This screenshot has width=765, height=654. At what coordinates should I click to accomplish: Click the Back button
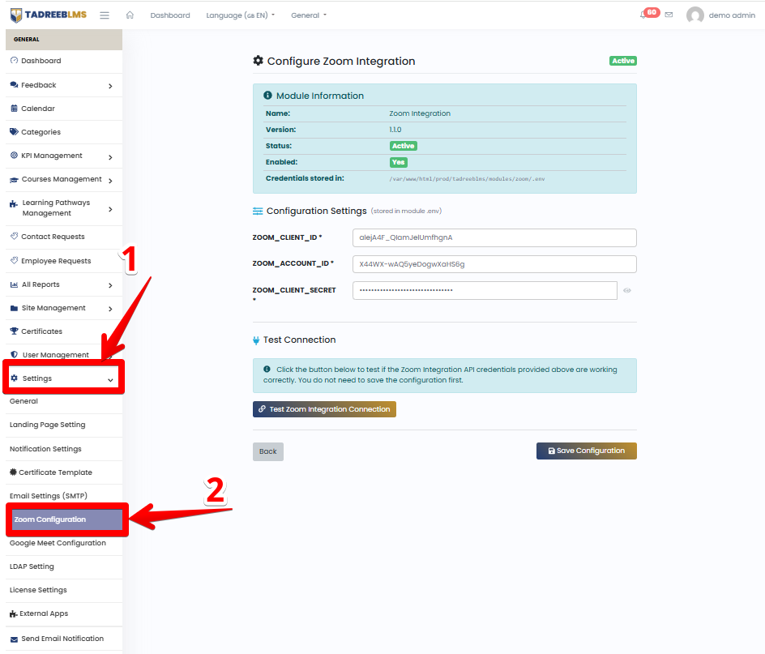268,451
